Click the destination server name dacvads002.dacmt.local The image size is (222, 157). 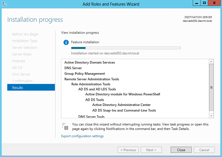point(197,21)
